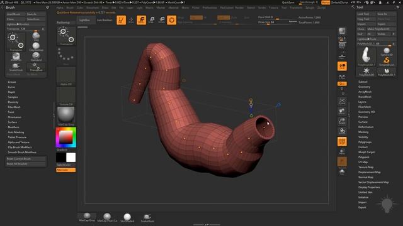Select MatCap Pearl Cavity material shortcut
This screenshot has height=226, width=403.
pyautogui.click(x=107, y=217)
